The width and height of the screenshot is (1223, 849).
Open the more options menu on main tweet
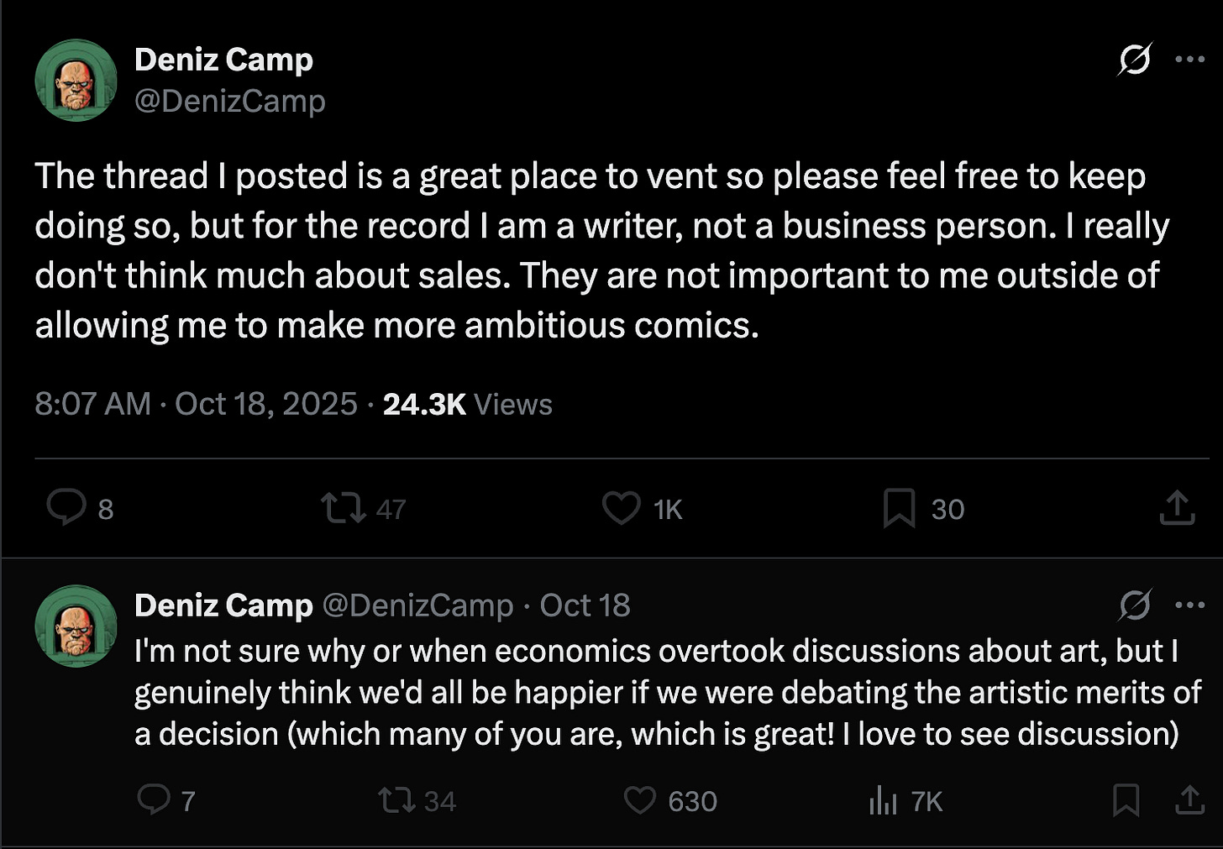point(1190,60)
